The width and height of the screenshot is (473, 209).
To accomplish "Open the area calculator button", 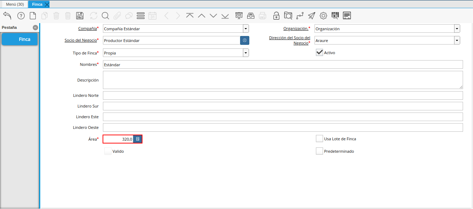I will click(x=138, y=139).
